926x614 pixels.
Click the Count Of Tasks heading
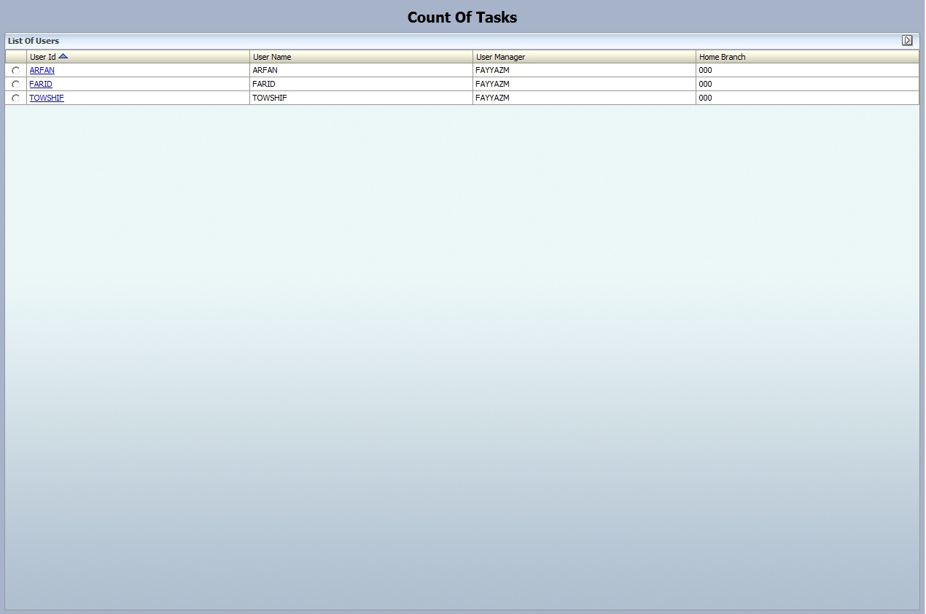[x=462, y=18]
